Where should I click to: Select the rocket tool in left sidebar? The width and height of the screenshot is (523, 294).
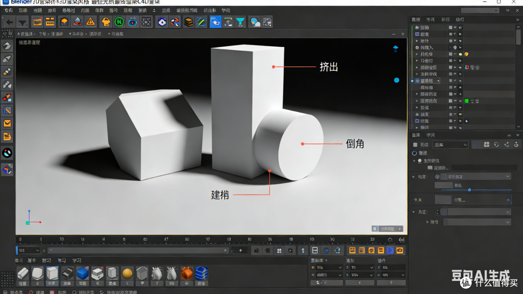tap(7, 97)
